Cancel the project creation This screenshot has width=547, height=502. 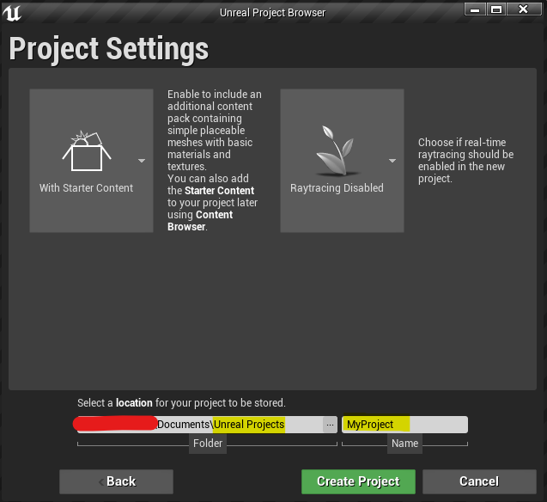click(x=478, y=481)
